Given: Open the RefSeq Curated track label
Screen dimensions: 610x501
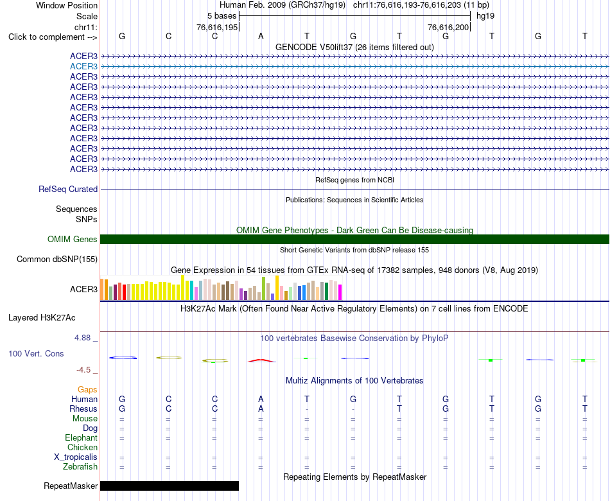Looking at the screenshot, I should (x=68, y=189).
